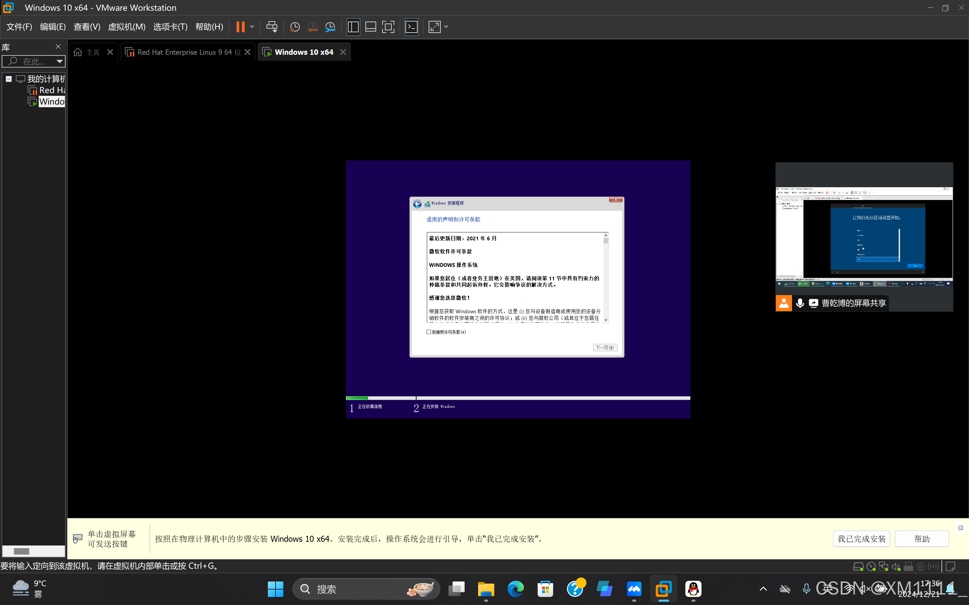
Task: Open the 查看(V) menu
Action: point(87,27)
